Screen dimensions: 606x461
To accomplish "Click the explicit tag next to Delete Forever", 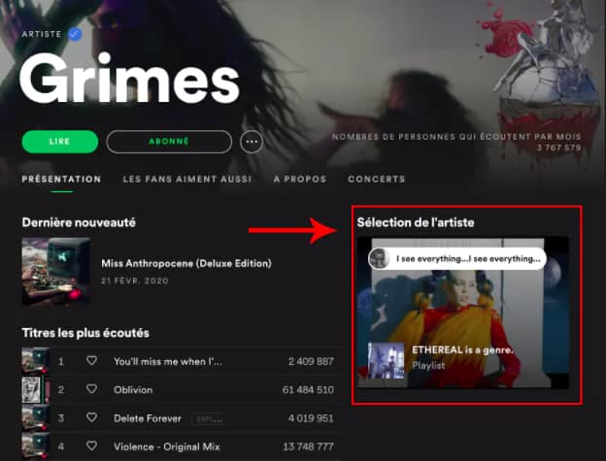I will click(x=209, y=419).
